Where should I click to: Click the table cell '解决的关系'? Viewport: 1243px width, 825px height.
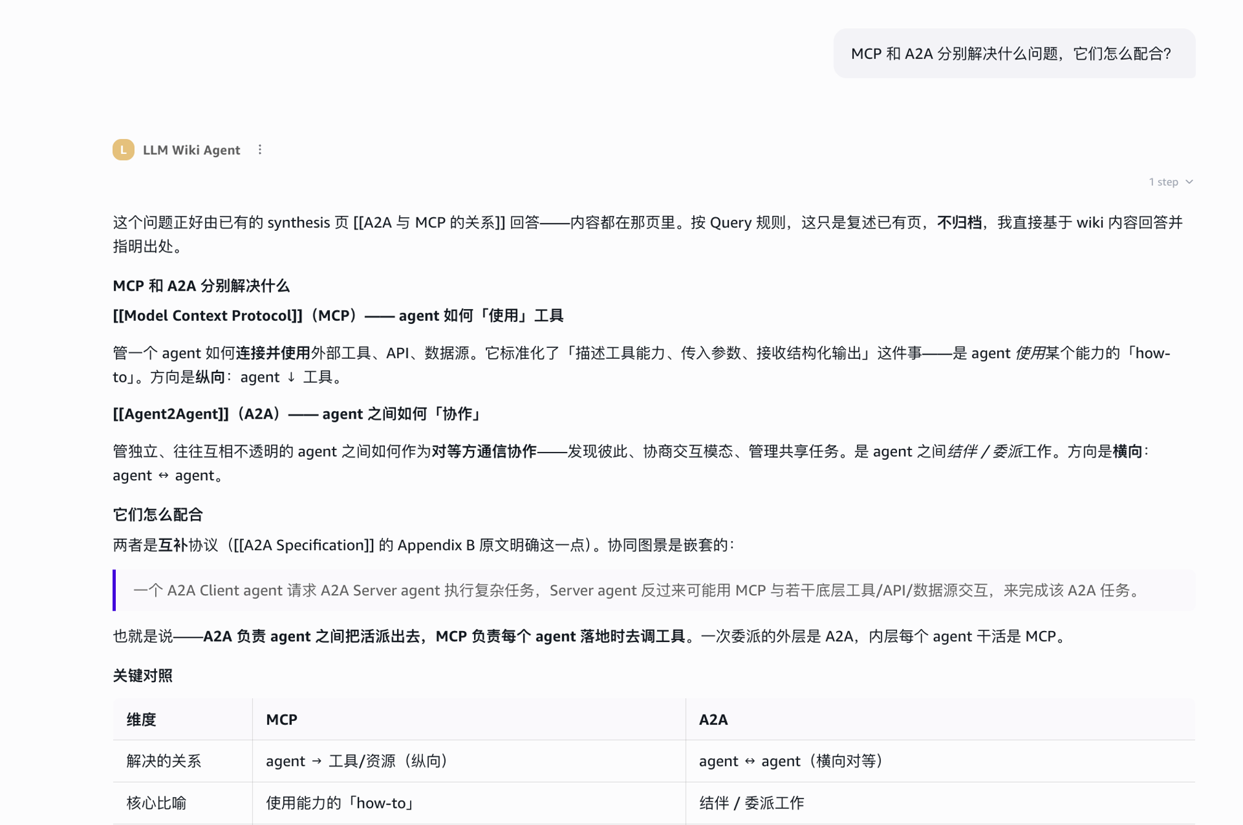(182, 761)
